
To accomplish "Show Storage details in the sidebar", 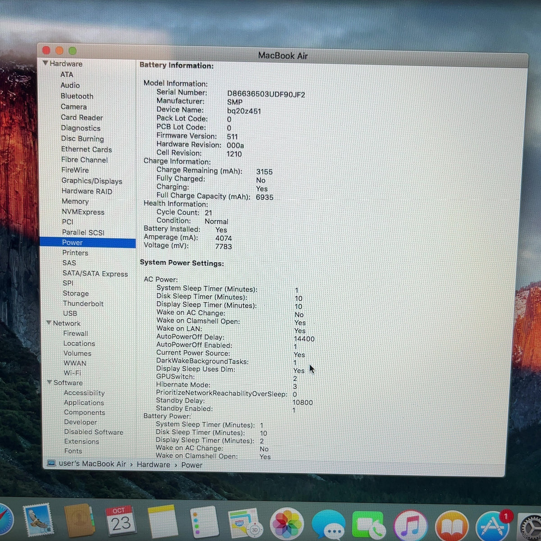I will point(76,293).
